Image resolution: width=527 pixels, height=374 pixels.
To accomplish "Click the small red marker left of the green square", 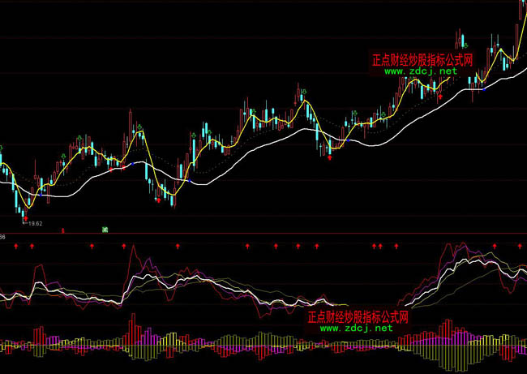I will coord(62,230).
